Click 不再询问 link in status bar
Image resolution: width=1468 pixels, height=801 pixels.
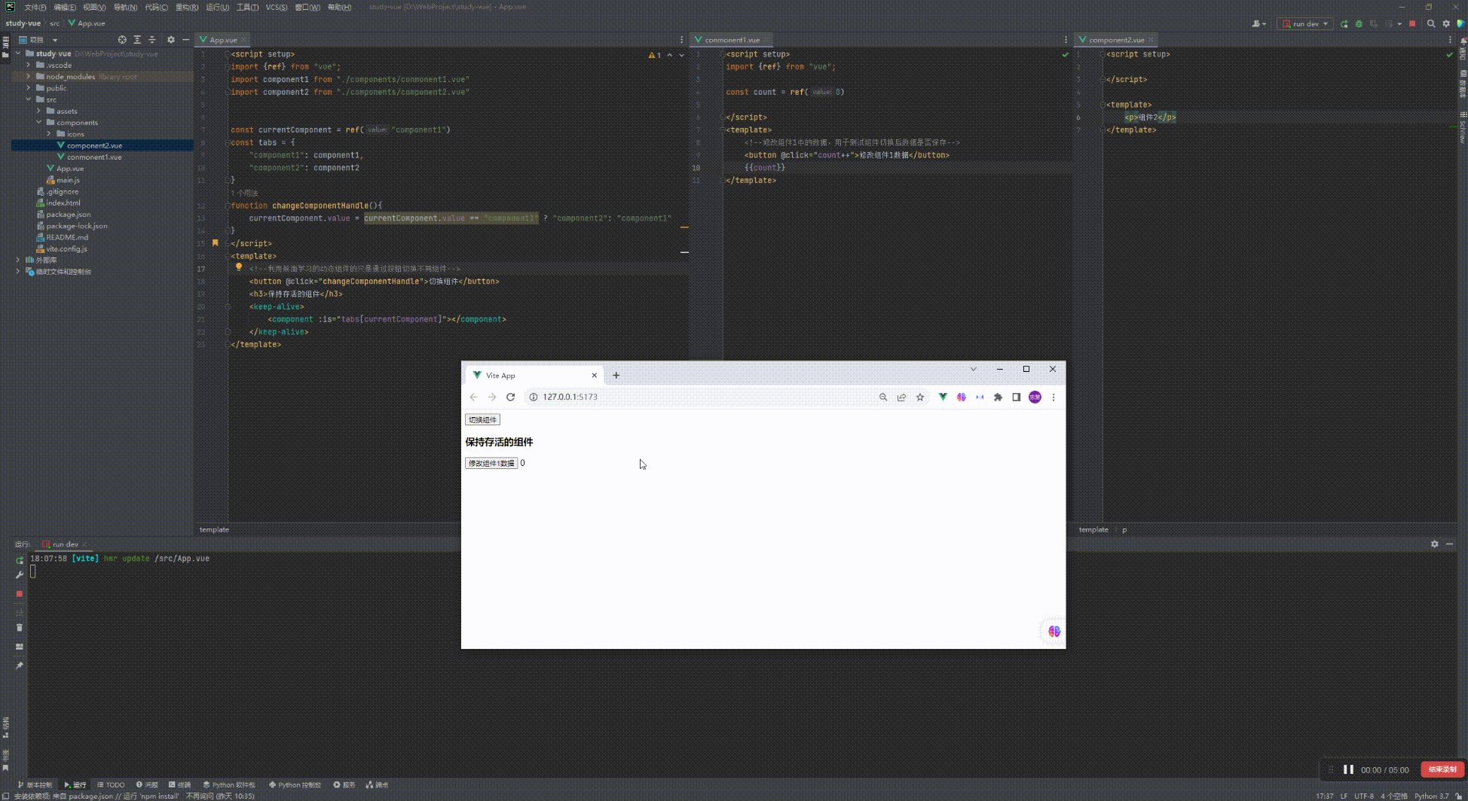pos(199,796)
